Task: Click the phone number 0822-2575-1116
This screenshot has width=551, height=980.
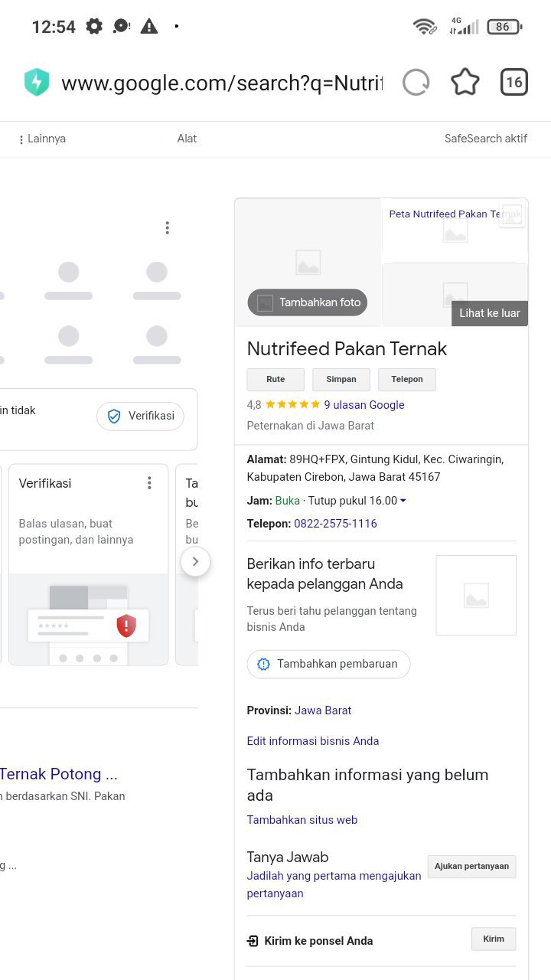Action: click(335, 524)
